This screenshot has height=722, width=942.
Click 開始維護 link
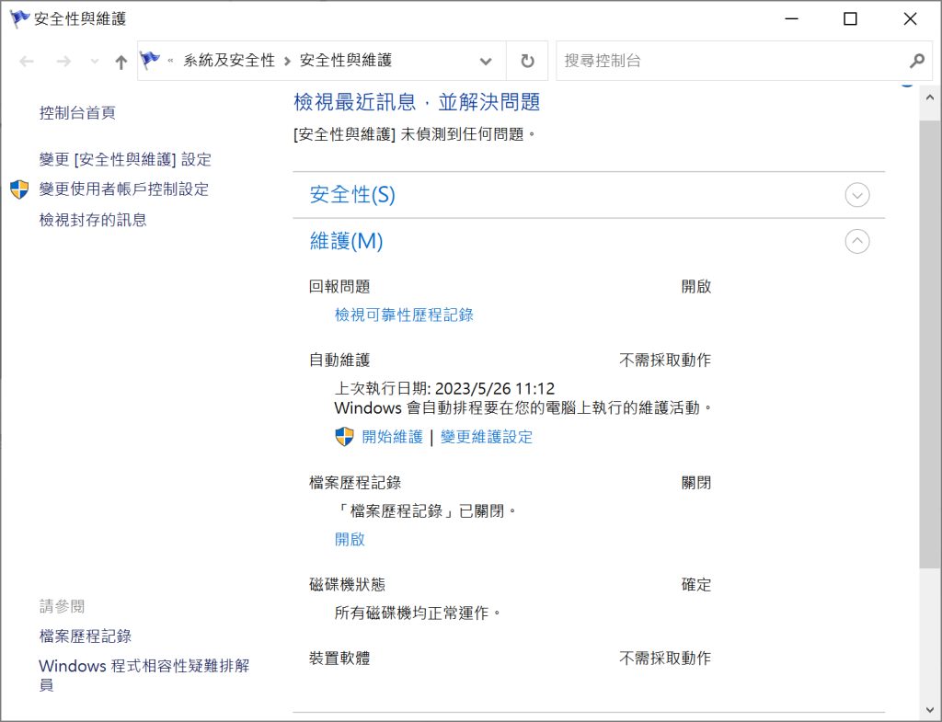[392, 437]
